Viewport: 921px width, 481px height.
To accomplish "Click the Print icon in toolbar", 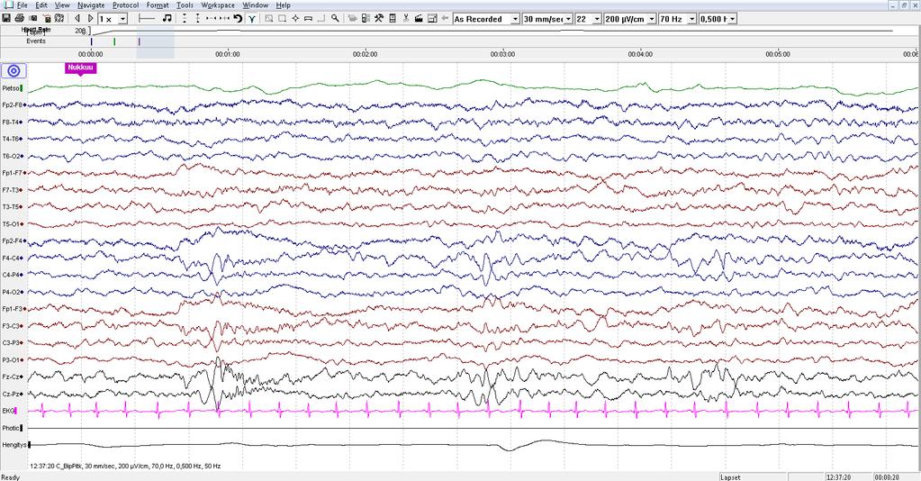I will tap(20, 18).
